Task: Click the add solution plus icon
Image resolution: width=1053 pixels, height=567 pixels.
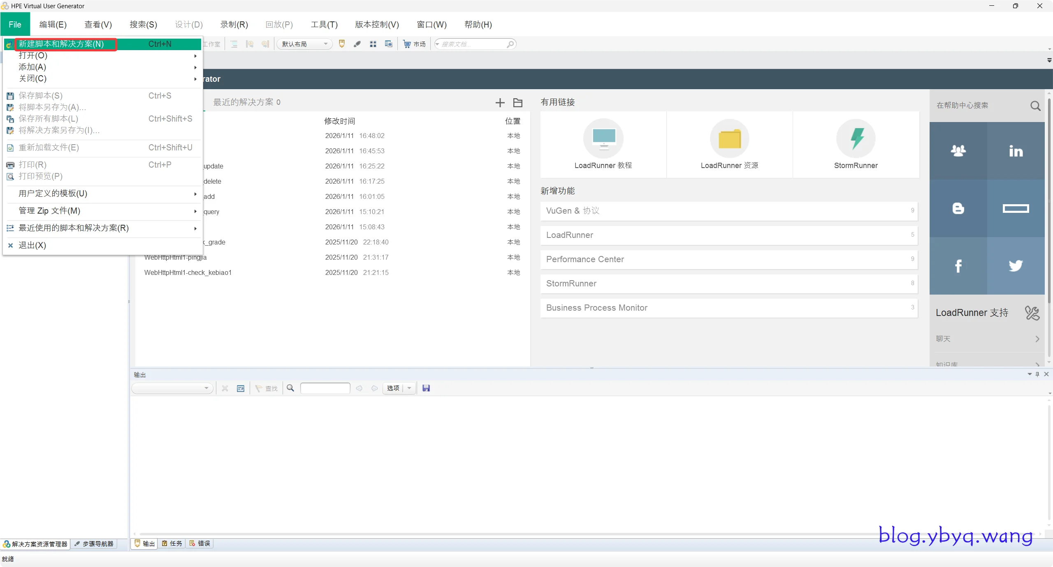Action: coord(500,103)
